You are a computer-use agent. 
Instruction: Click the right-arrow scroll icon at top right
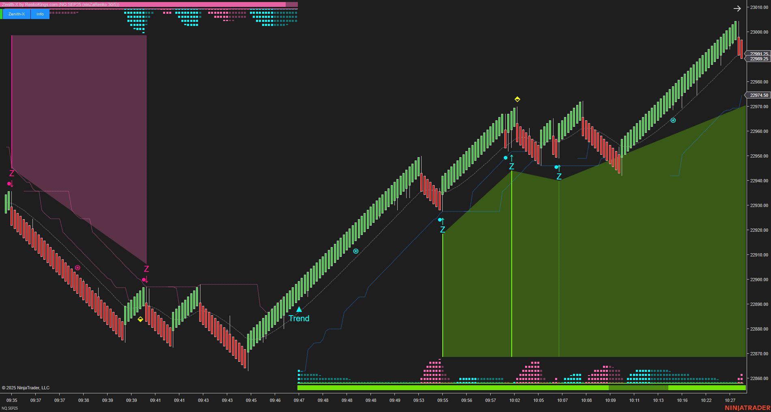coord(737,9)
